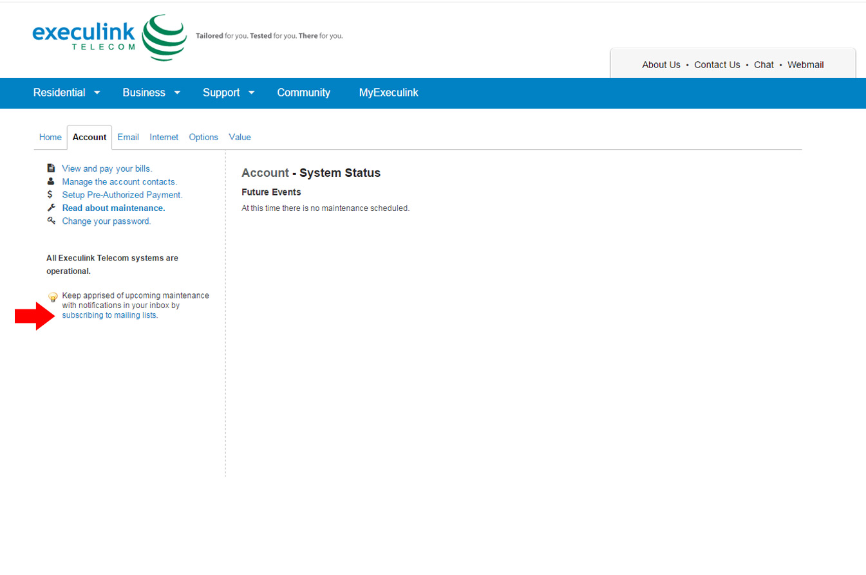Click the Execulink Telecom logo
The image size is (866, 575).
tap(109, 37)
